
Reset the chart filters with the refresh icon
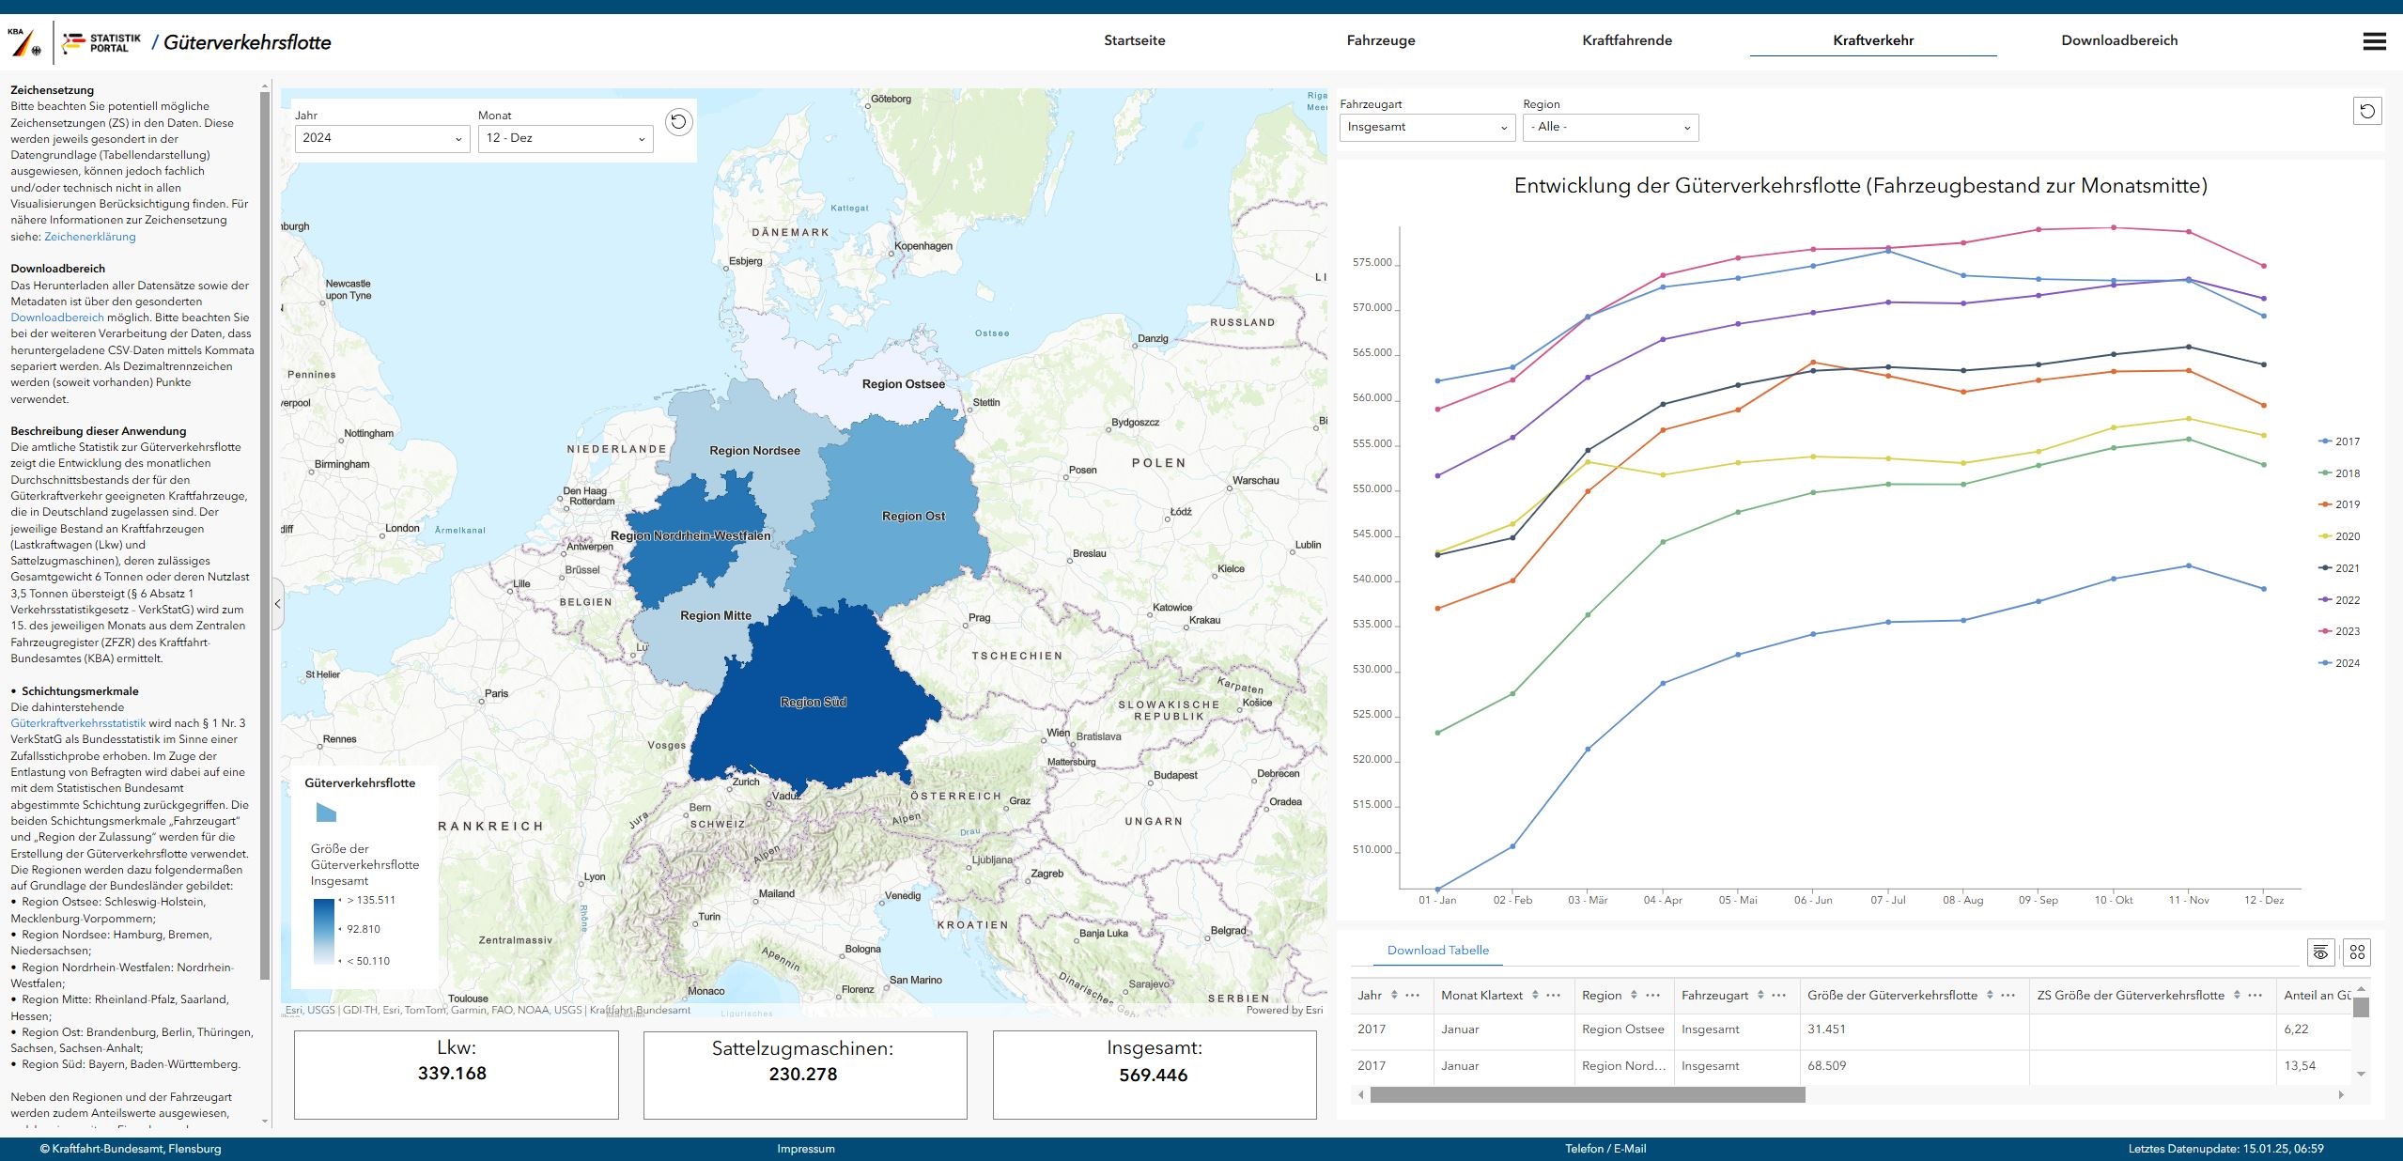coord(2367,111)
